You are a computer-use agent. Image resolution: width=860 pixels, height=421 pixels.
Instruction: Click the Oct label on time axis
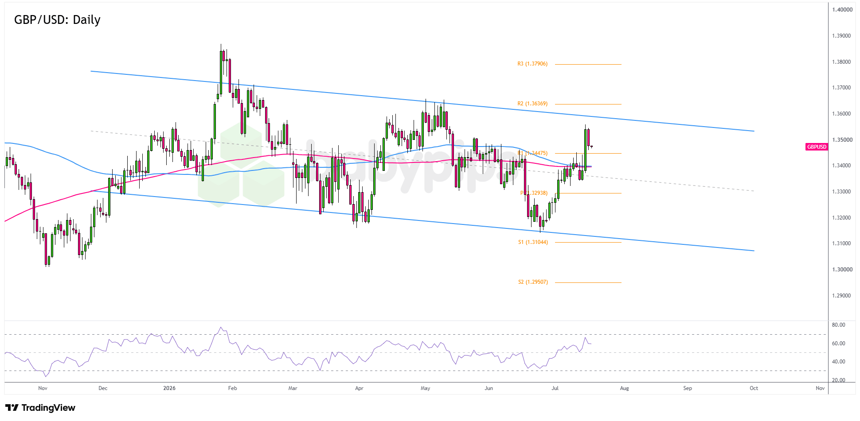(754, 388)
